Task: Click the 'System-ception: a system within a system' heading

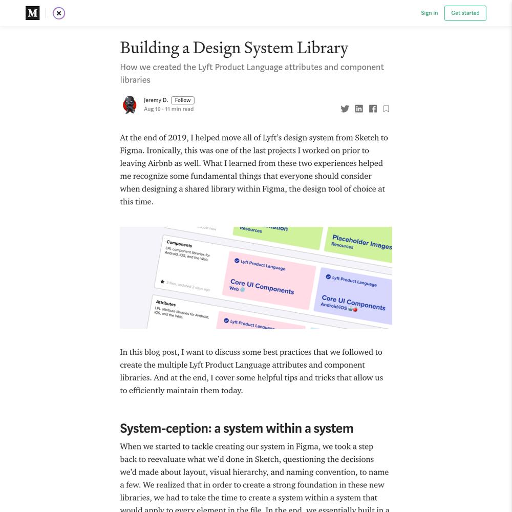Action: coord(237,429)
